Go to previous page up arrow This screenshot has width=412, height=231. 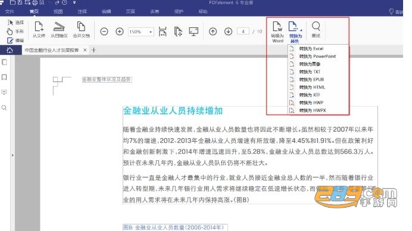[213, 32]
